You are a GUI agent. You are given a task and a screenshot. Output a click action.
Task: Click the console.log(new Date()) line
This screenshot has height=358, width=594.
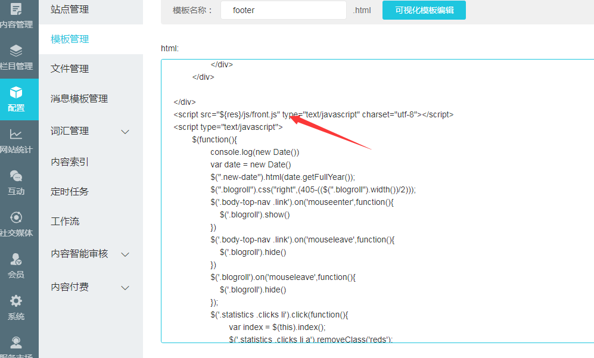(x=254, y=152)
